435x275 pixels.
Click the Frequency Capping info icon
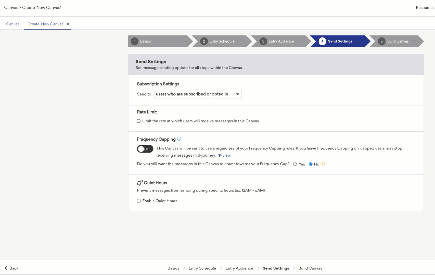coord(179,139)
